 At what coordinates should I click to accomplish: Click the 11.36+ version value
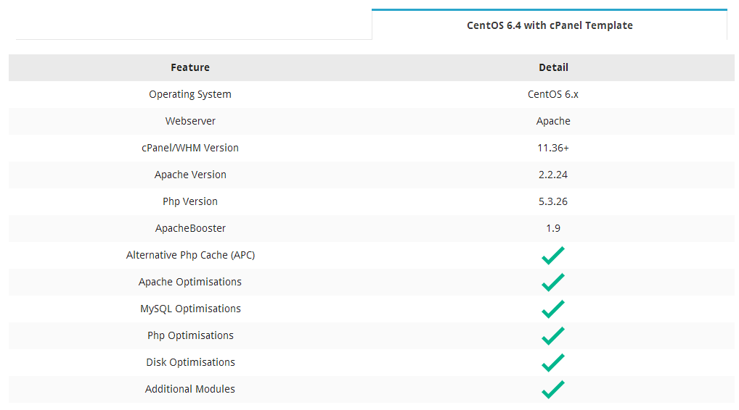tap(553, 148)
